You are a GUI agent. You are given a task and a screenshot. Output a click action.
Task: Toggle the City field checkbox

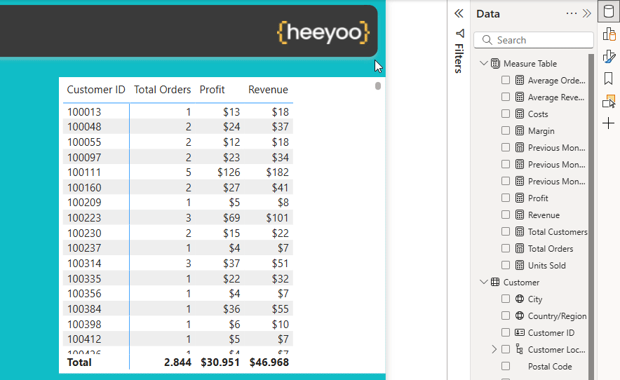tap(506, 299)
